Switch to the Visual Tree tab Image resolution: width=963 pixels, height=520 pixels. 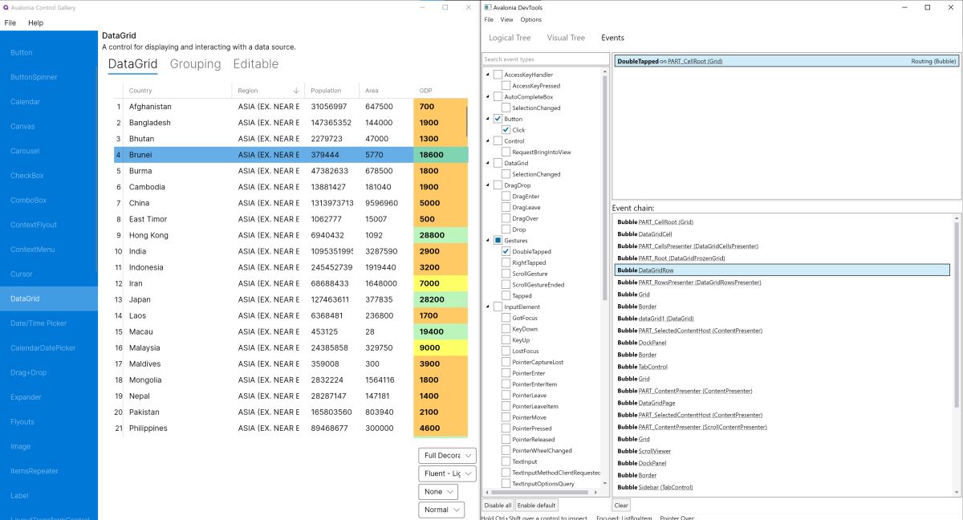click(x=566, y=38)
